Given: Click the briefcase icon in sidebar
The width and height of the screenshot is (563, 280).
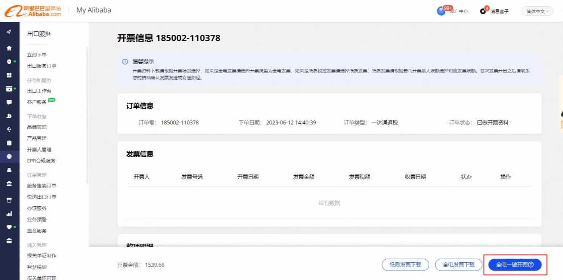Looking at the screenshot, I should tap(9, 241).
